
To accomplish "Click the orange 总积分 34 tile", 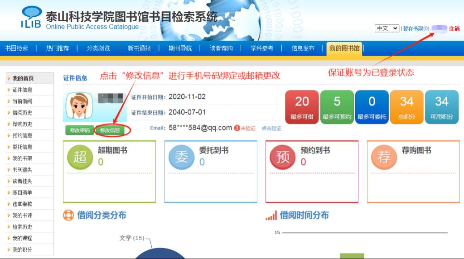I will tap(406, 107).
